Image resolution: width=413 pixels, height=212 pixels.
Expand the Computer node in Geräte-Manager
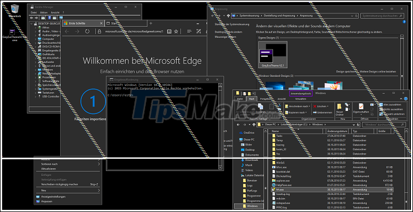click(36, 39)
